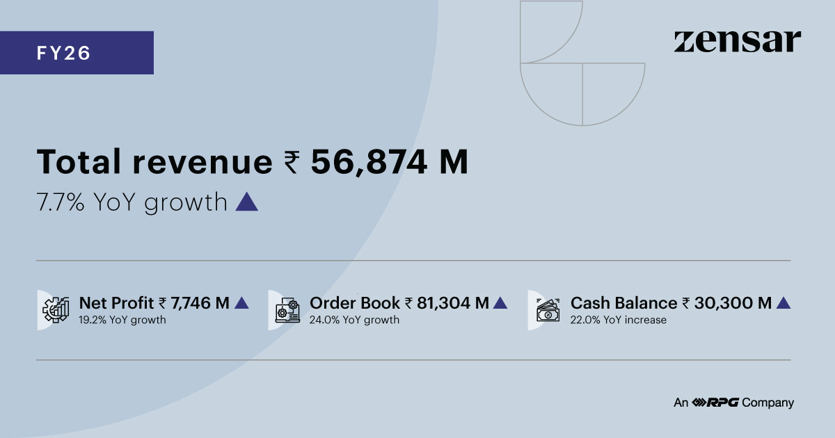The height and width of the screenshot is (438, 835).
Task: Click the Cash Balance banknote icon
Action: tap(548, 310)
